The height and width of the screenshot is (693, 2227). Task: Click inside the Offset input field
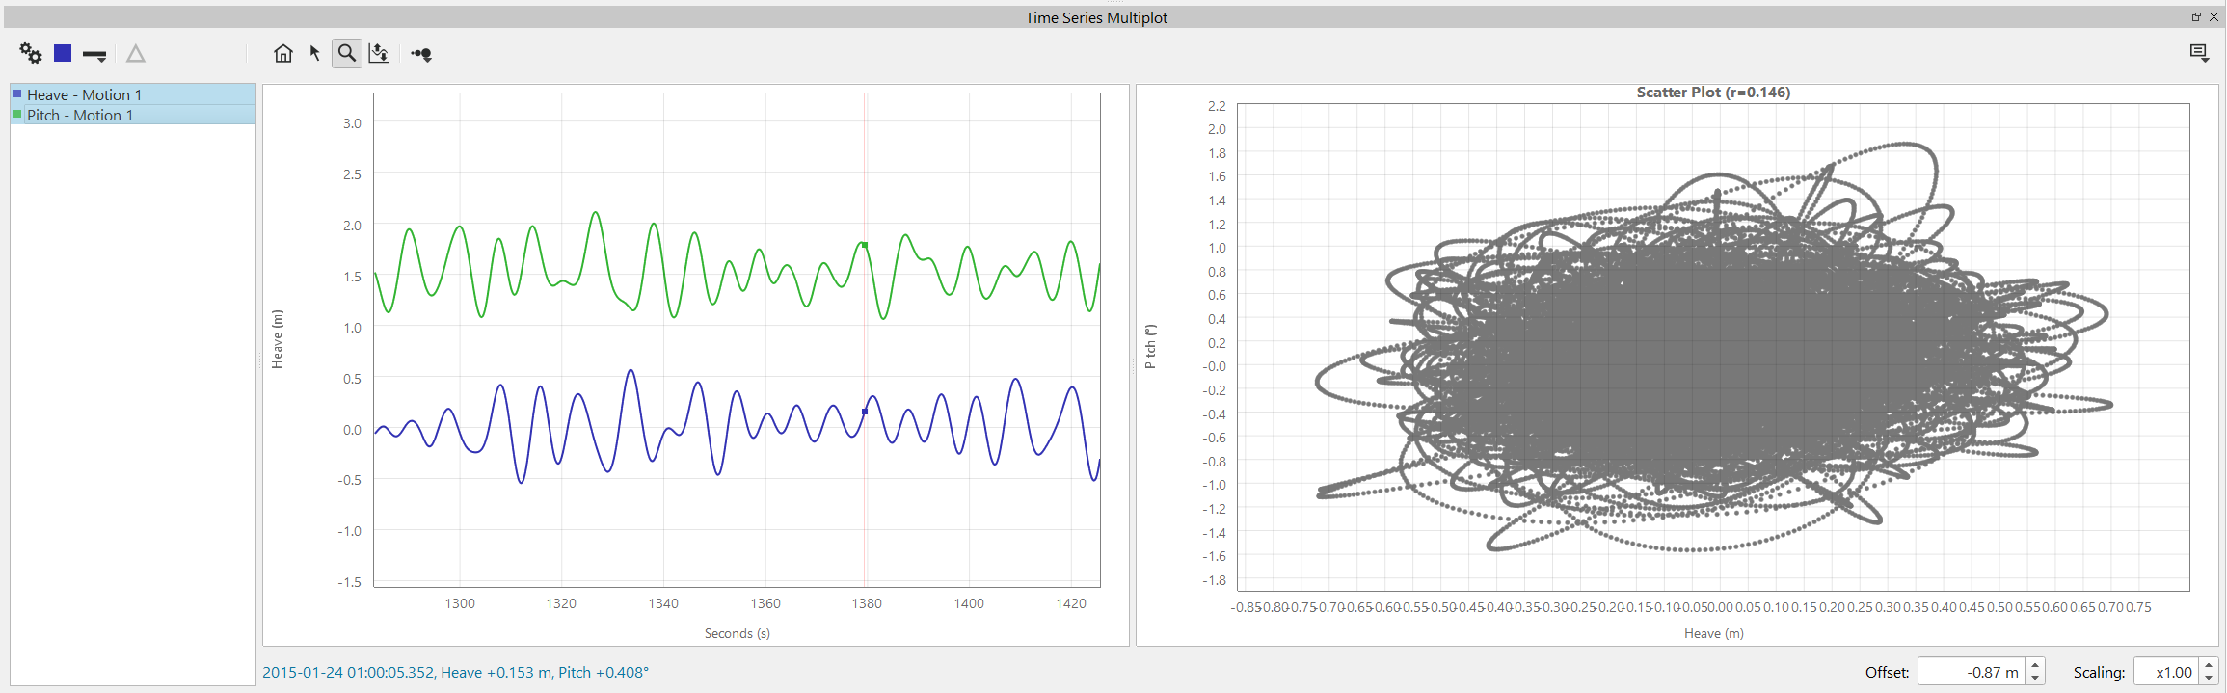(1972, 672)
